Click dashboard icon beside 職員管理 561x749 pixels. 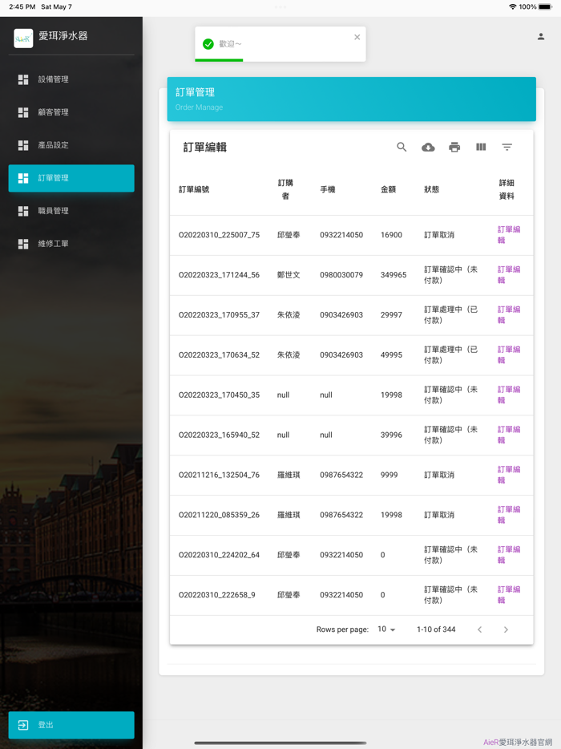[23, 211]
